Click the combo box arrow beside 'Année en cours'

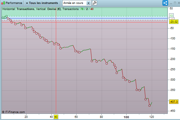coord(89,3)
